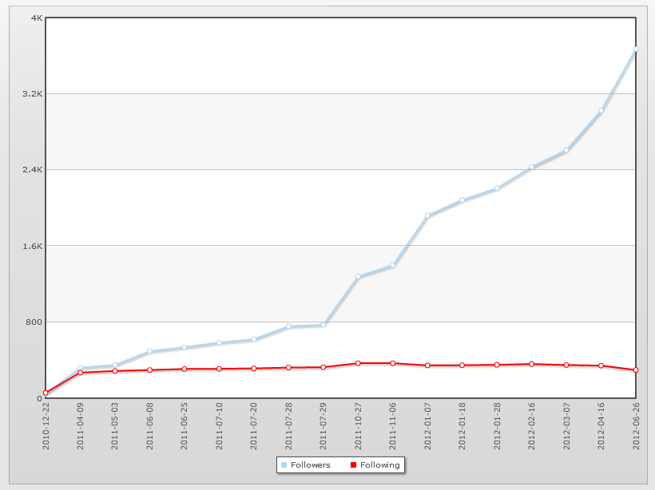Click the 2.4K y-axis label
Screen dimensions: 655x490
33,170
